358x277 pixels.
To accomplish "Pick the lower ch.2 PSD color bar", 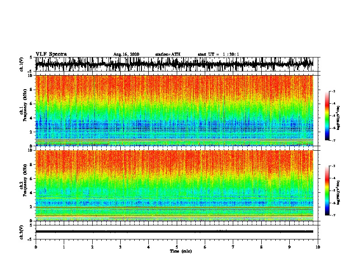I will click(x=327, y=191).
